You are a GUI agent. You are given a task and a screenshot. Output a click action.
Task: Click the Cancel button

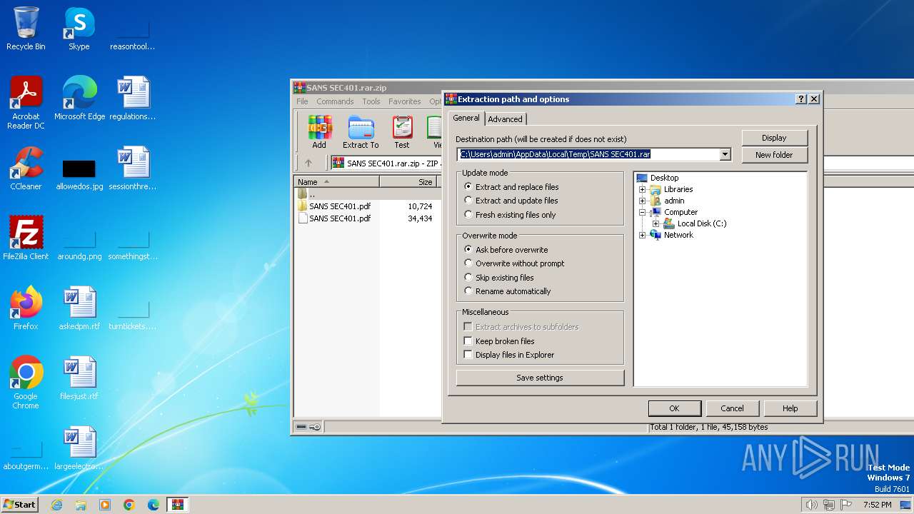pos(732,408)
